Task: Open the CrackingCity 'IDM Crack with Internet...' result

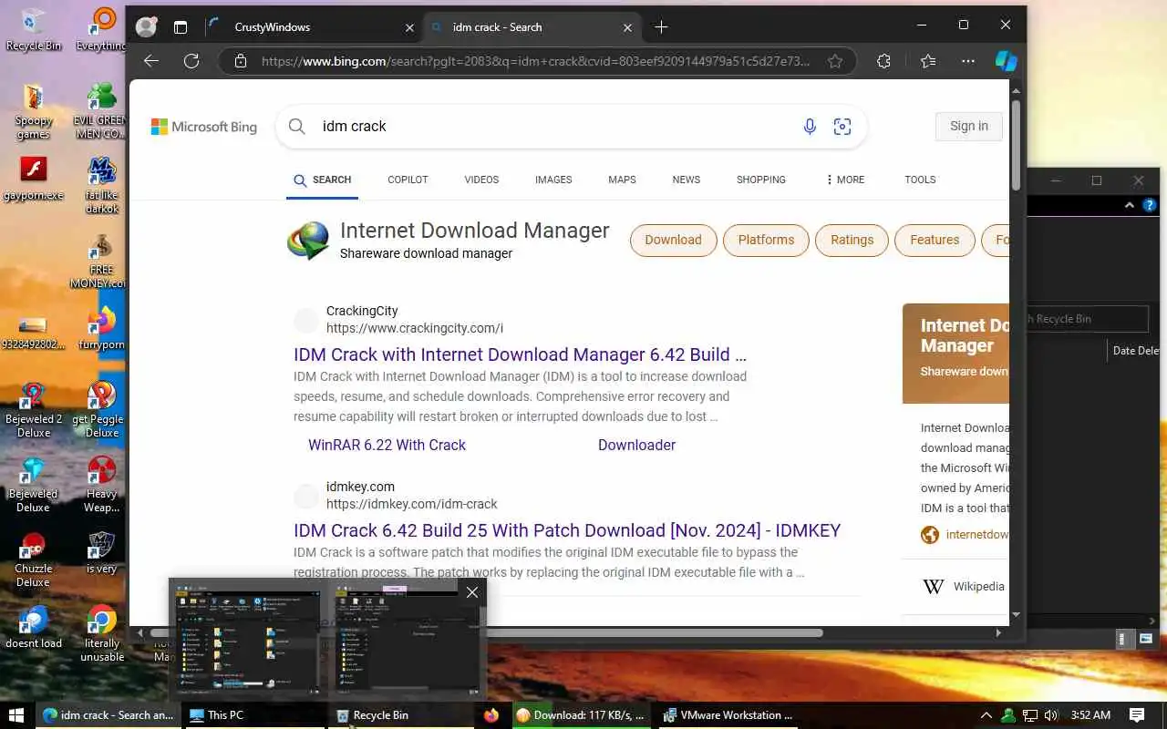Action: click(x=520, y=354)
